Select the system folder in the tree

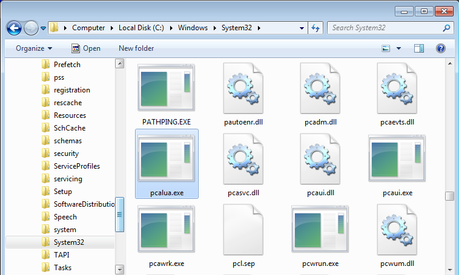(65, 230)
